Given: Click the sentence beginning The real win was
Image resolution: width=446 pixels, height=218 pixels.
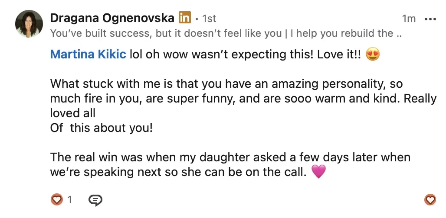Looking at the screenshot, I should pos(230,157).
